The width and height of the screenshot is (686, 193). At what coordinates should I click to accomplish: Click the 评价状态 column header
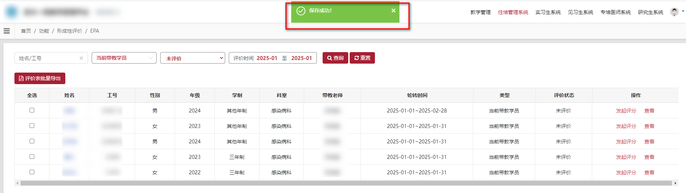pyautogui.click(x=564, y=95)
